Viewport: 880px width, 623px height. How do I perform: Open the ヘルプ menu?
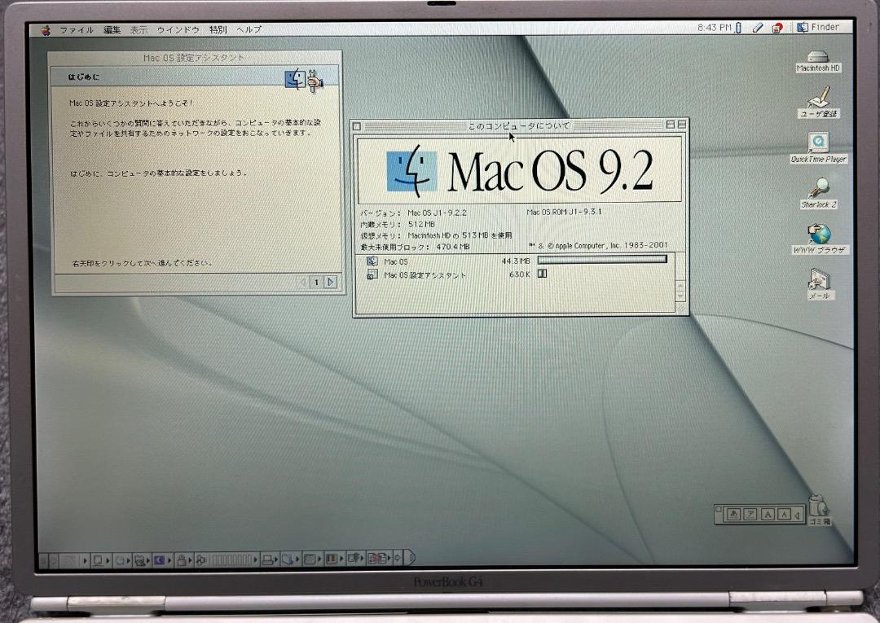(x=249, y=29)
